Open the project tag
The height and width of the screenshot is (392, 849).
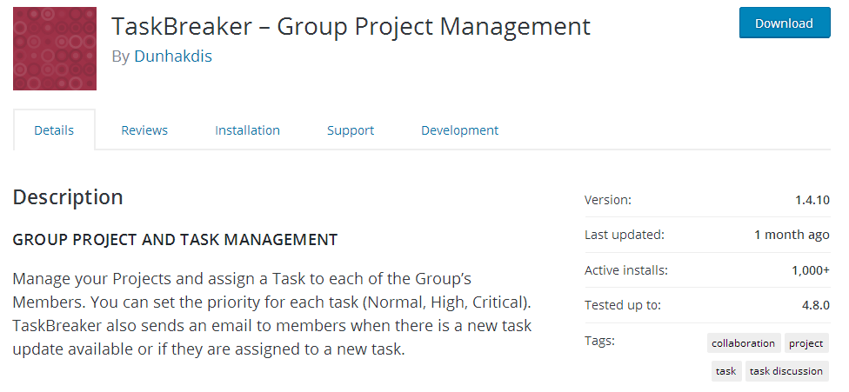point(806,343)
